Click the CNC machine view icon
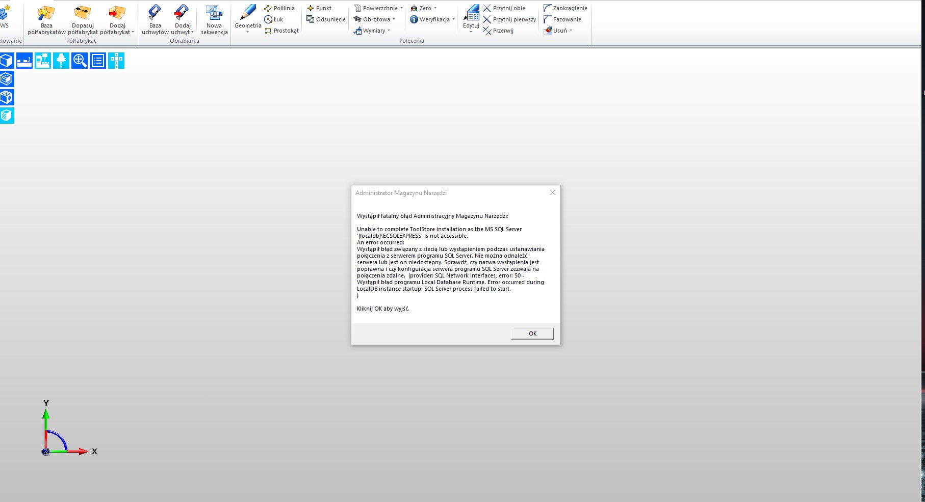Viewport: 925px width, 502px height. (43, 61)
